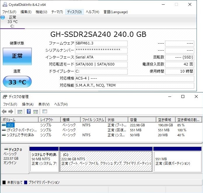This screenshot has height=193, width=203.
Task: Click the 85 % free percentage cell
Action: (x=181, y=125)
